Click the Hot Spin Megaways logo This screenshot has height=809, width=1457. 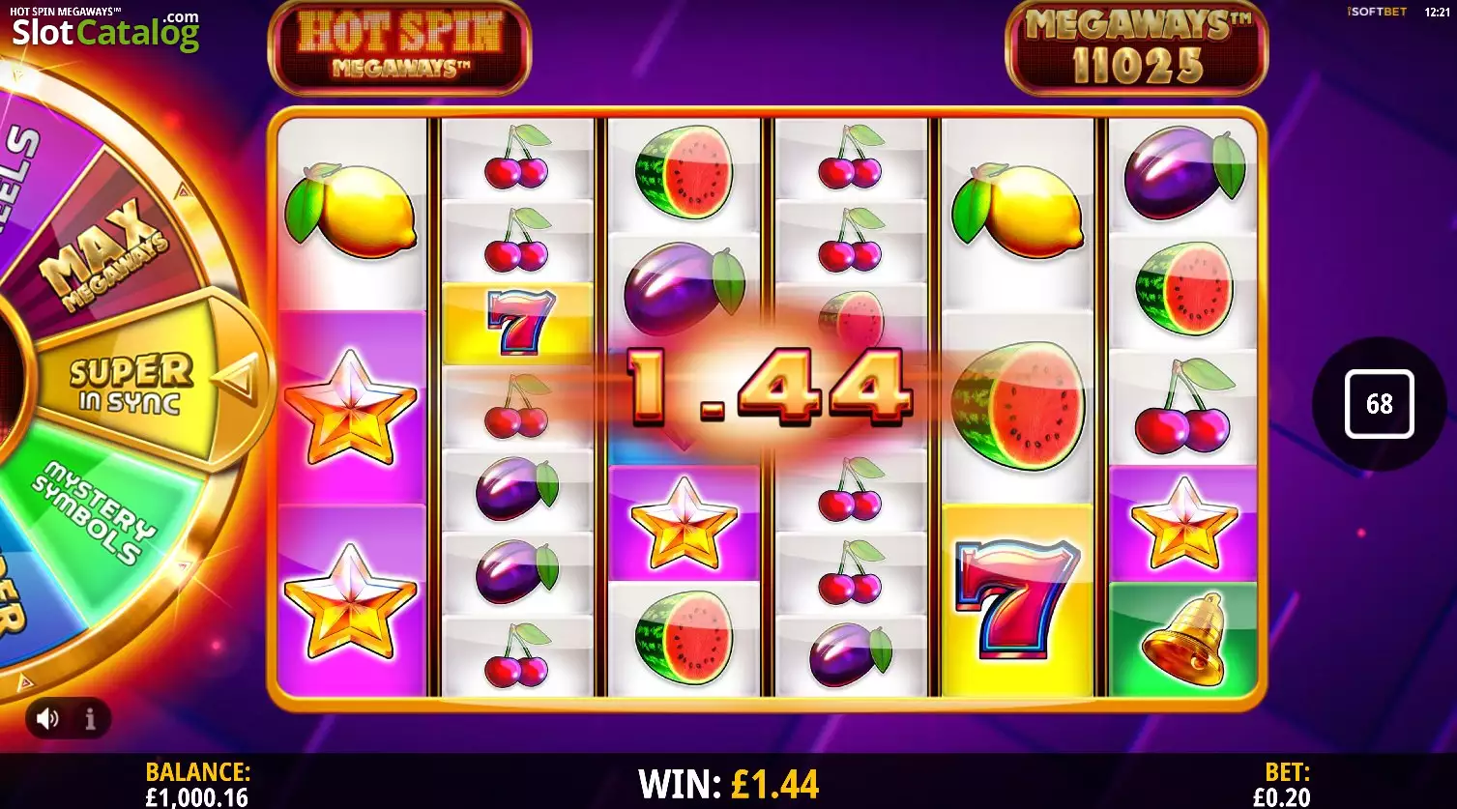click(x=399, y=46)
